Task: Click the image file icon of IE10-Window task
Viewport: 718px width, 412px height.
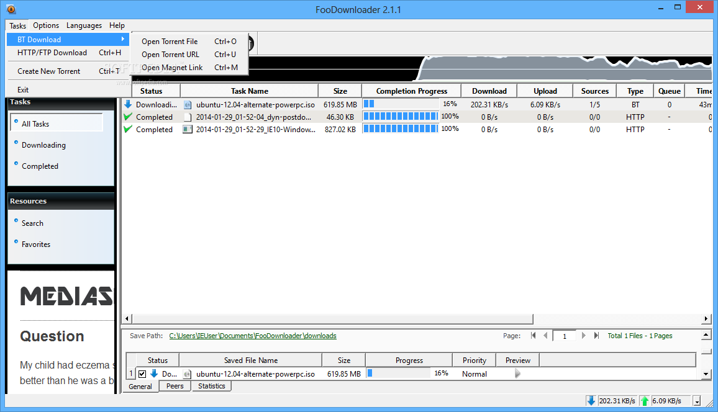Action: coord(188,130)
